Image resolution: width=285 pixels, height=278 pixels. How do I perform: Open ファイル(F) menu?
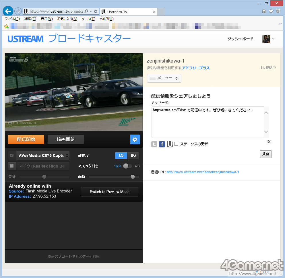coord(12,19)
